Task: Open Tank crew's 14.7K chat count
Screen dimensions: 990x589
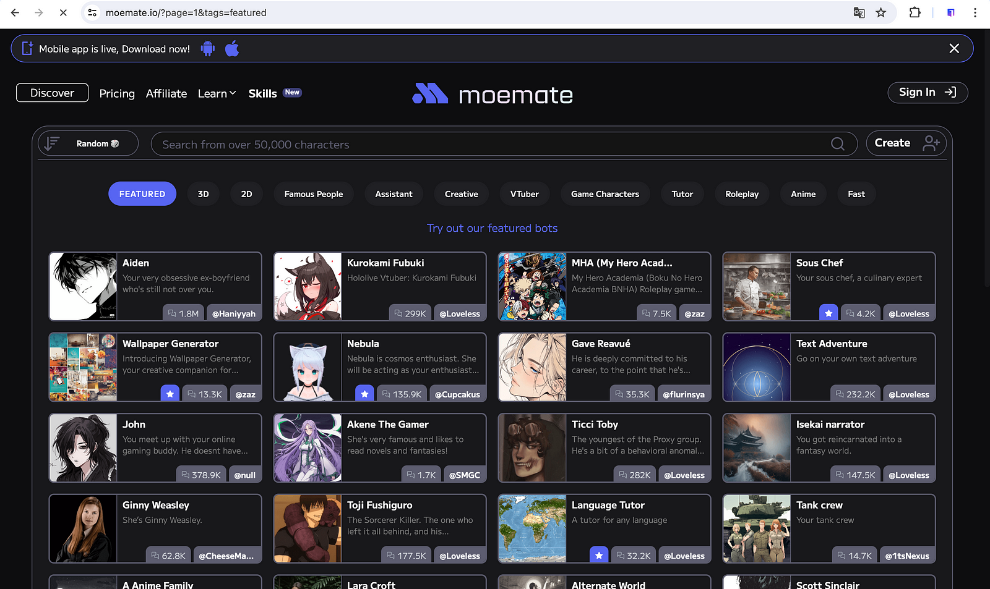Action: pos(854,556)
